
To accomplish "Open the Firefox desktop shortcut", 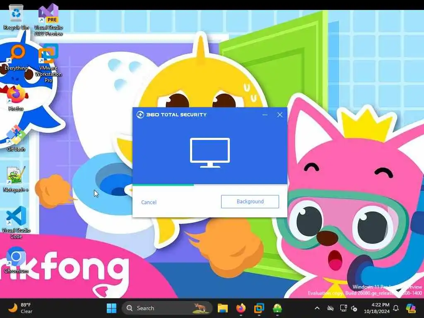I will pyautogui.click(x=16, y=98).
